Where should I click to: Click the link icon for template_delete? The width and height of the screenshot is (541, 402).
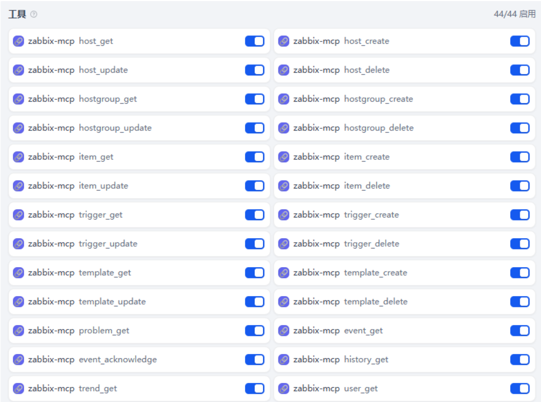pyautogui.click(x=283, y=301)
